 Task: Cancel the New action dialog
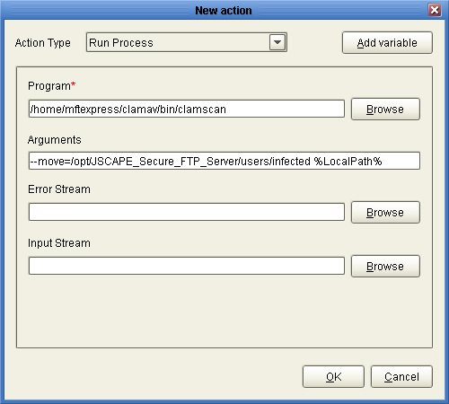point(401,377)
